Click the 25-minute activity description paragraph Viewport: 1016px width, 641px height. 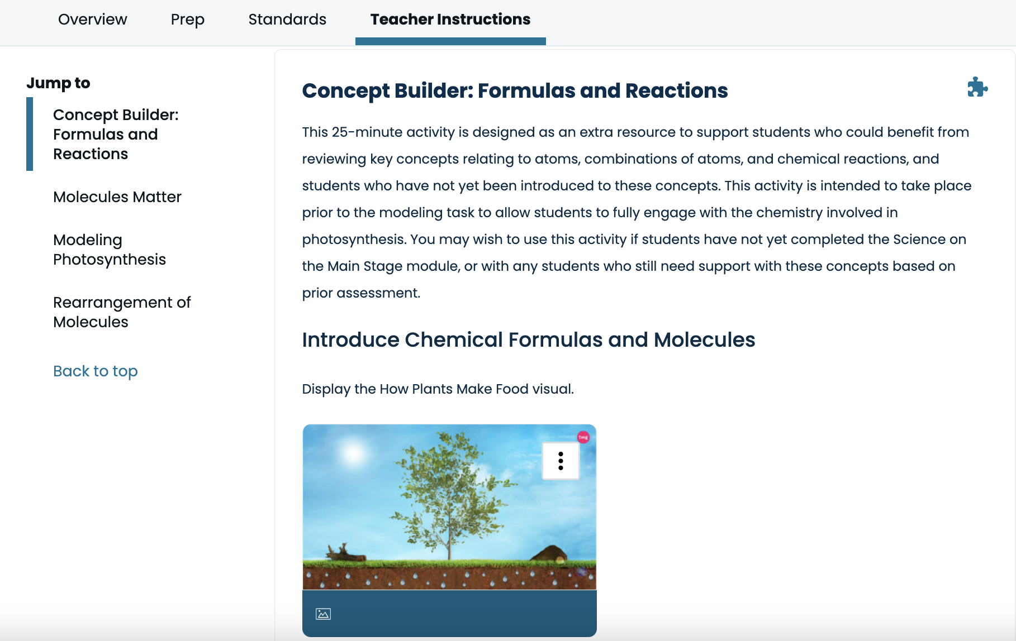click(x=637, y=212)
